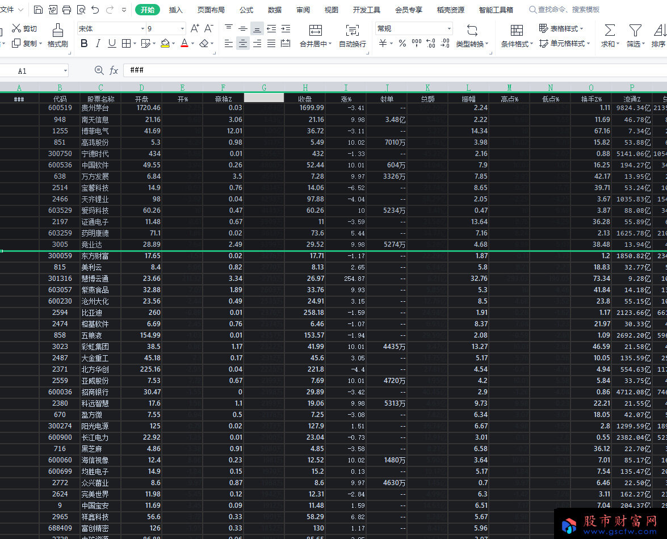Toggle left horizontal alignment
Image resolution: width=667 pixels, height=539 pixels.
pos(229,43)
